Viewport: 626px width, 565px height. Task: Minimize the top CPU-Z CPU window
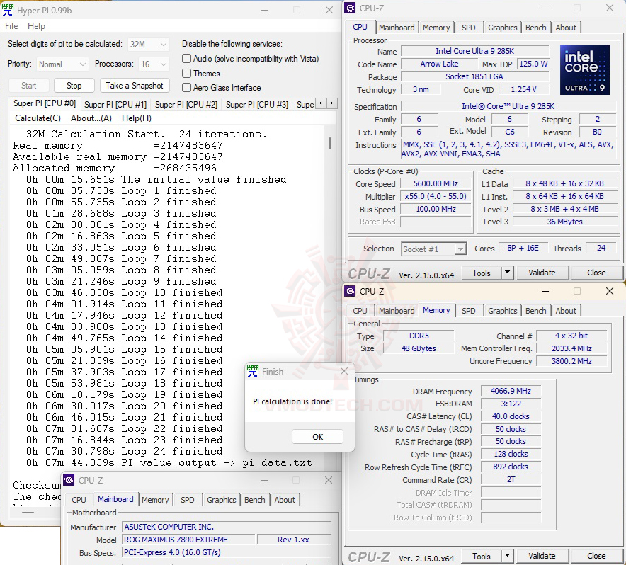click(x=545, y=8)
